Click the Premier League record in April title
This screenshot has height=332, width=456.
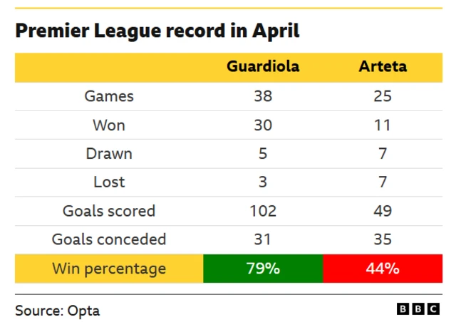pyautogui.click(x=157, y=31)
